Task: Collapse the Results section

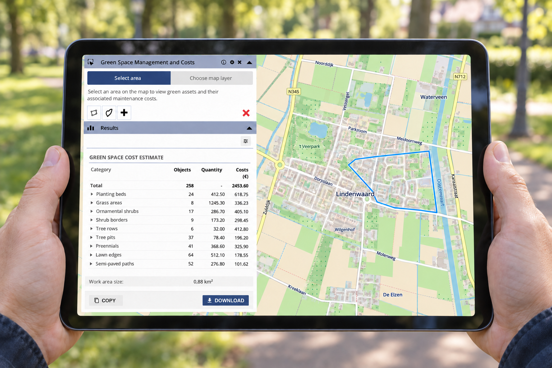Action: coord(249,128)
